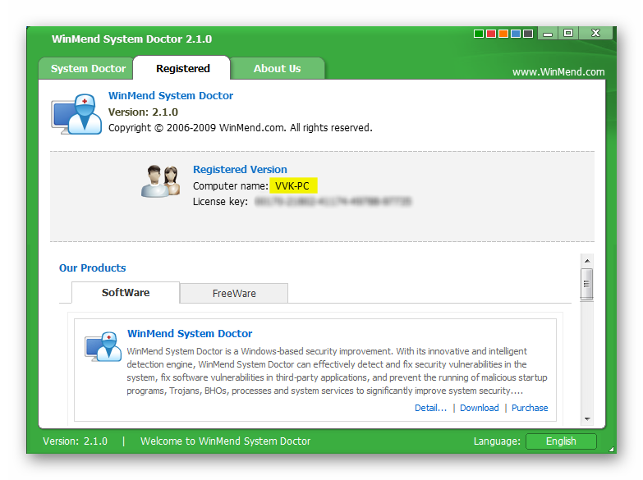Click the License key: label

tap(220, 202)
